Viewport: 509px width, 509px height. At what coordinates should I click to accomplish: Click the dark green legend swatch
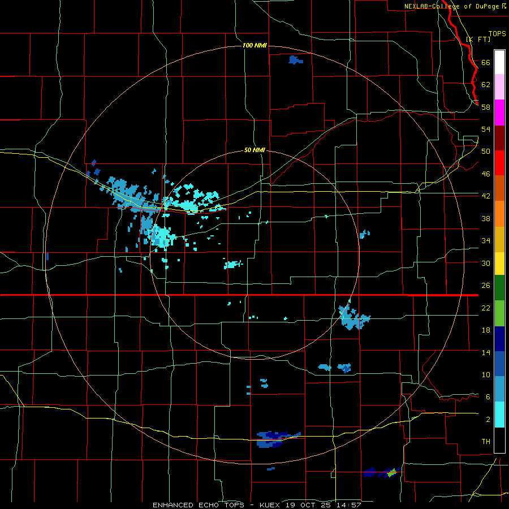click(x=499, y=288)
